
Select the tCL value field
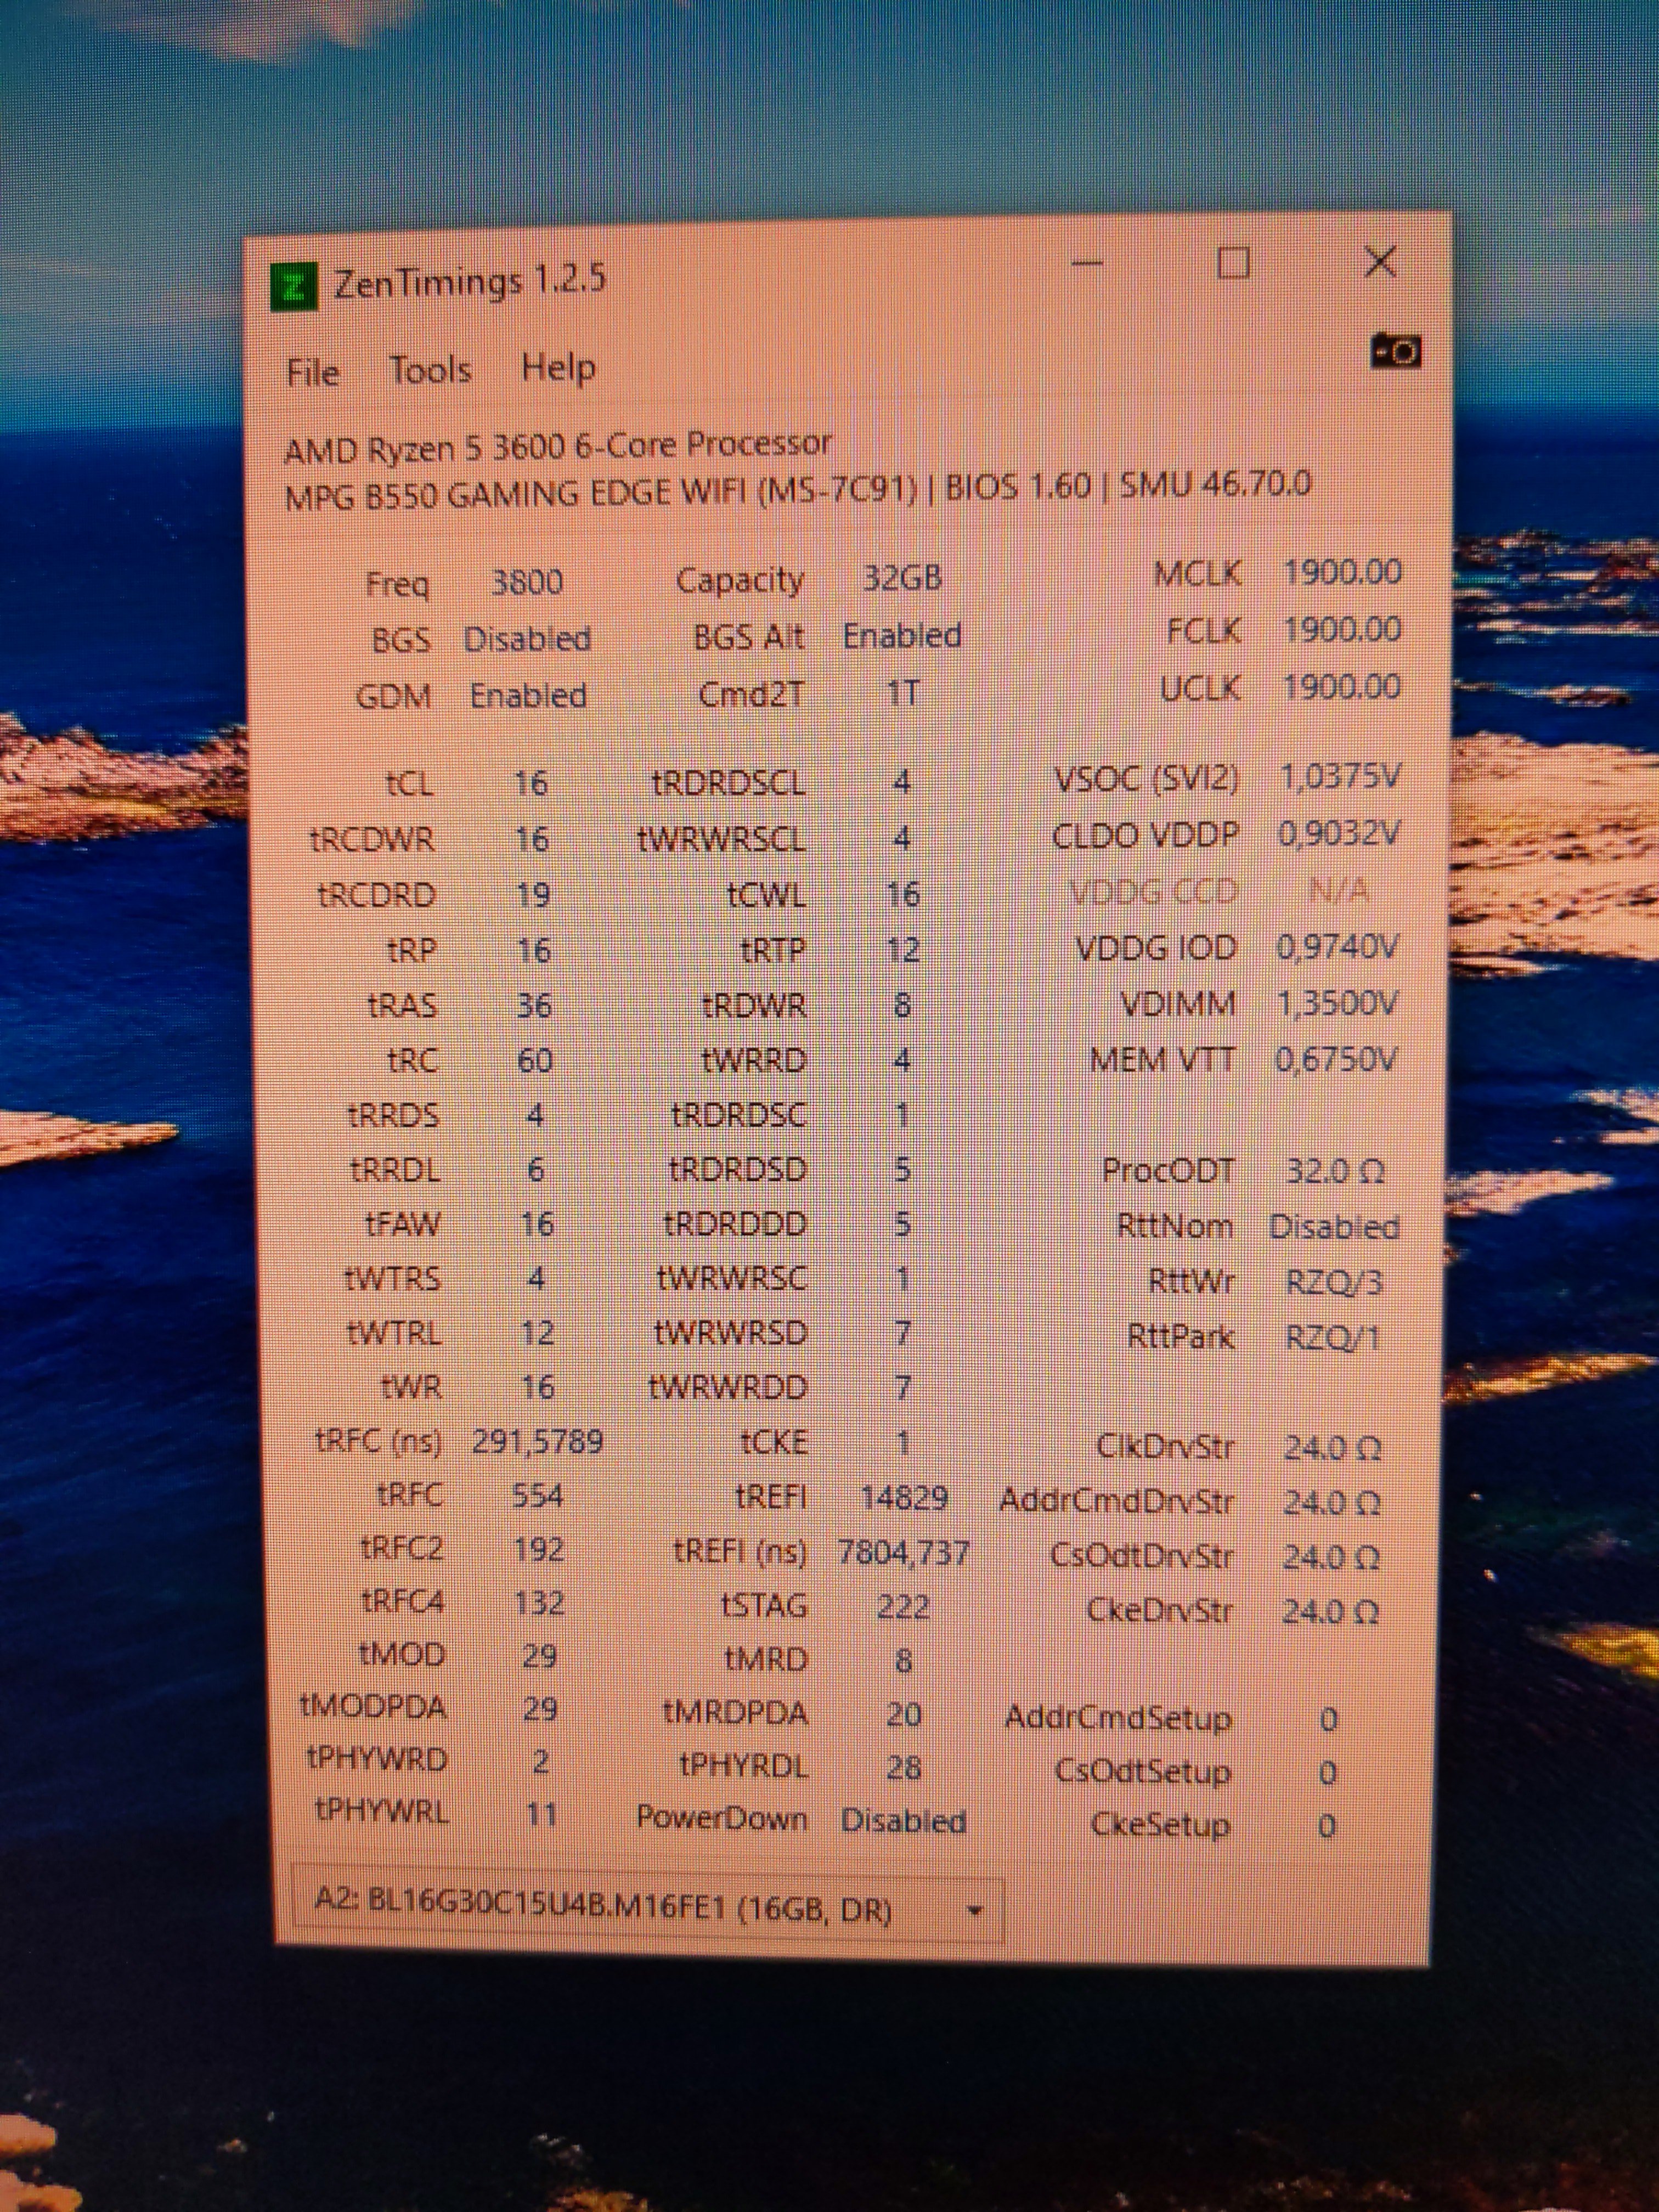531,783
